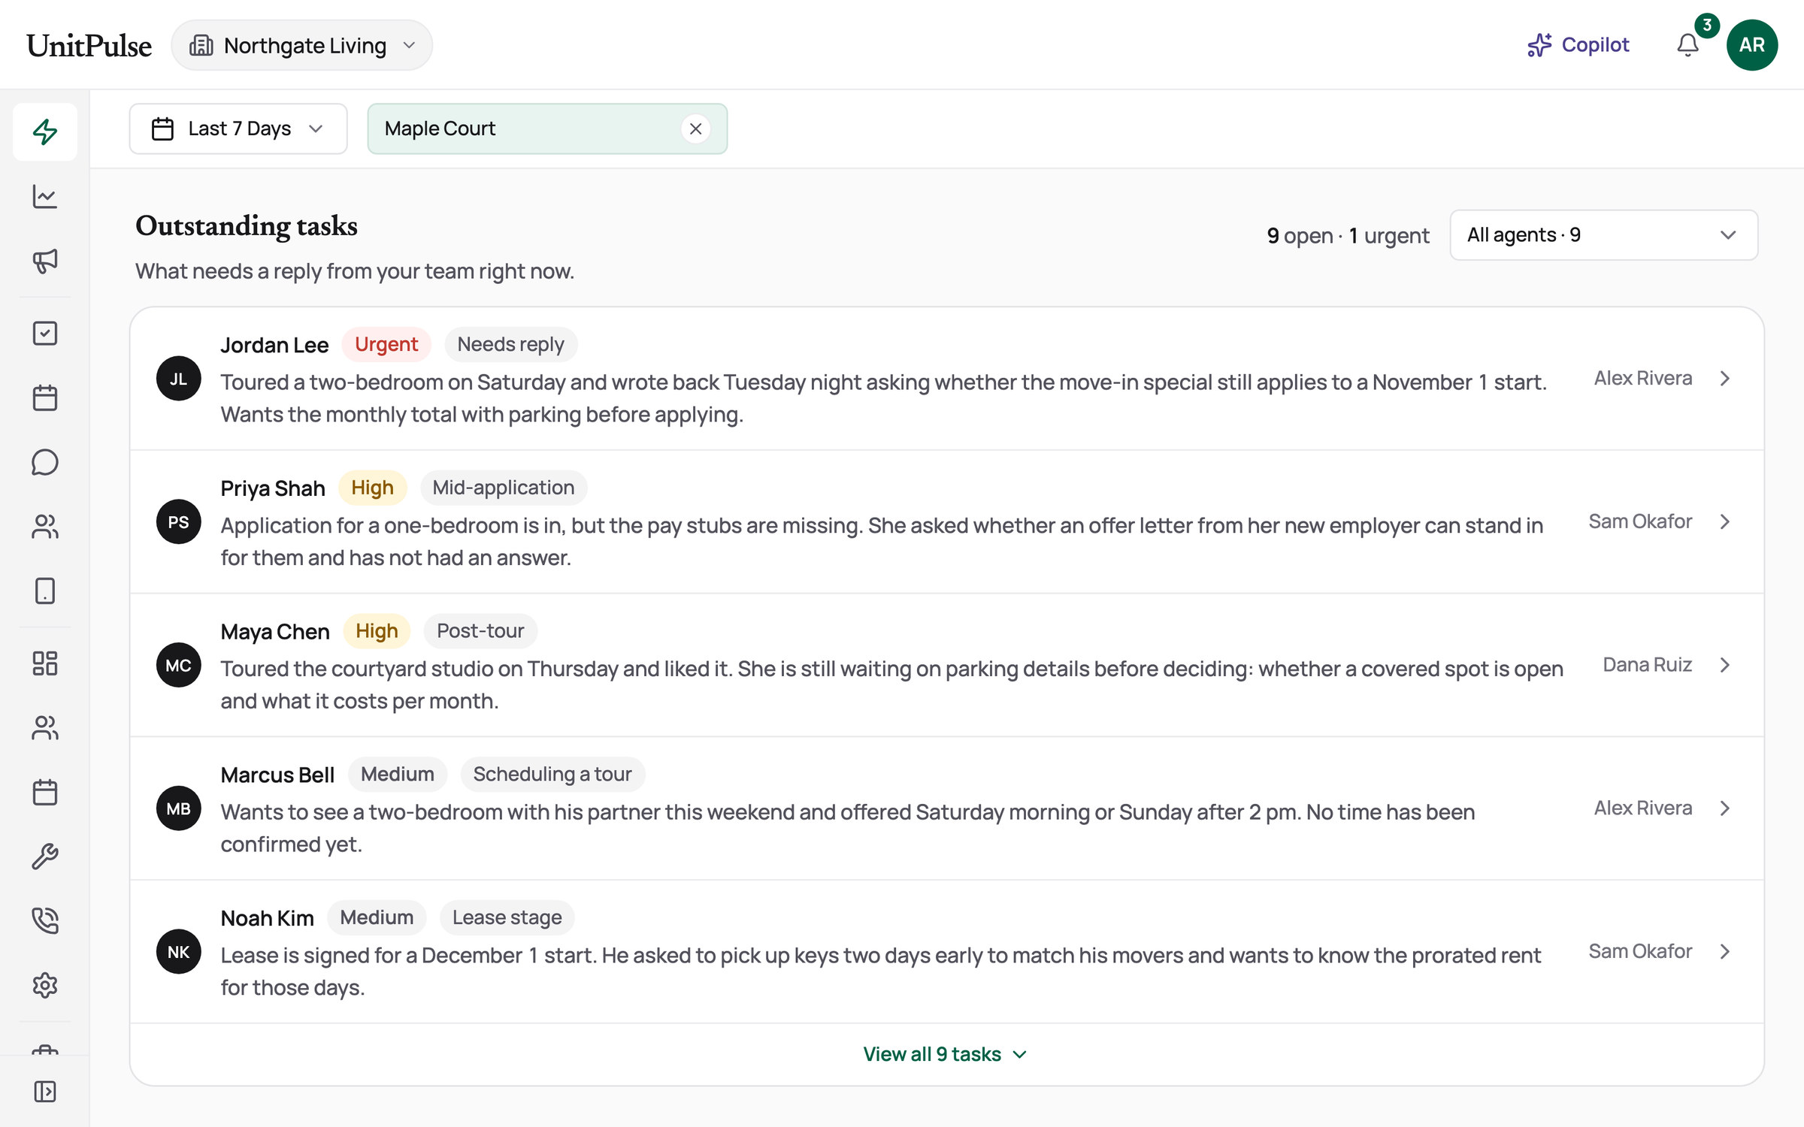Open the people icon below the grid icon

(x=45, y=728)
